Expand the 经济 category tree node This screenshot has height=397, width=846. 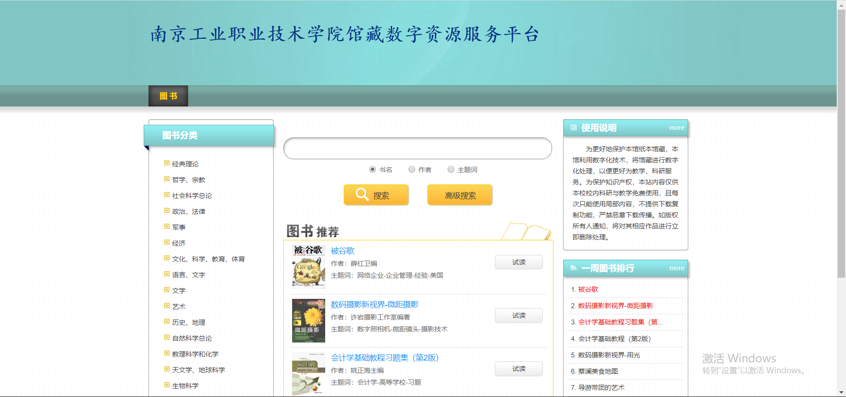click(x=167, y=243)
